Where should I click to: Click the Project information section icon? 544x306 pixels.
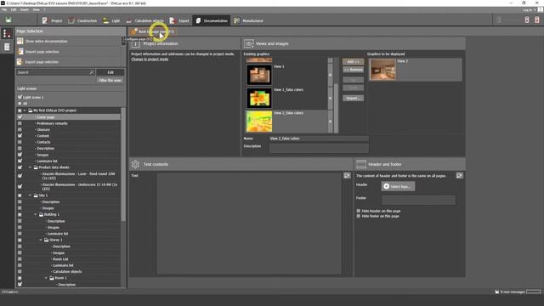coord(136,43)
